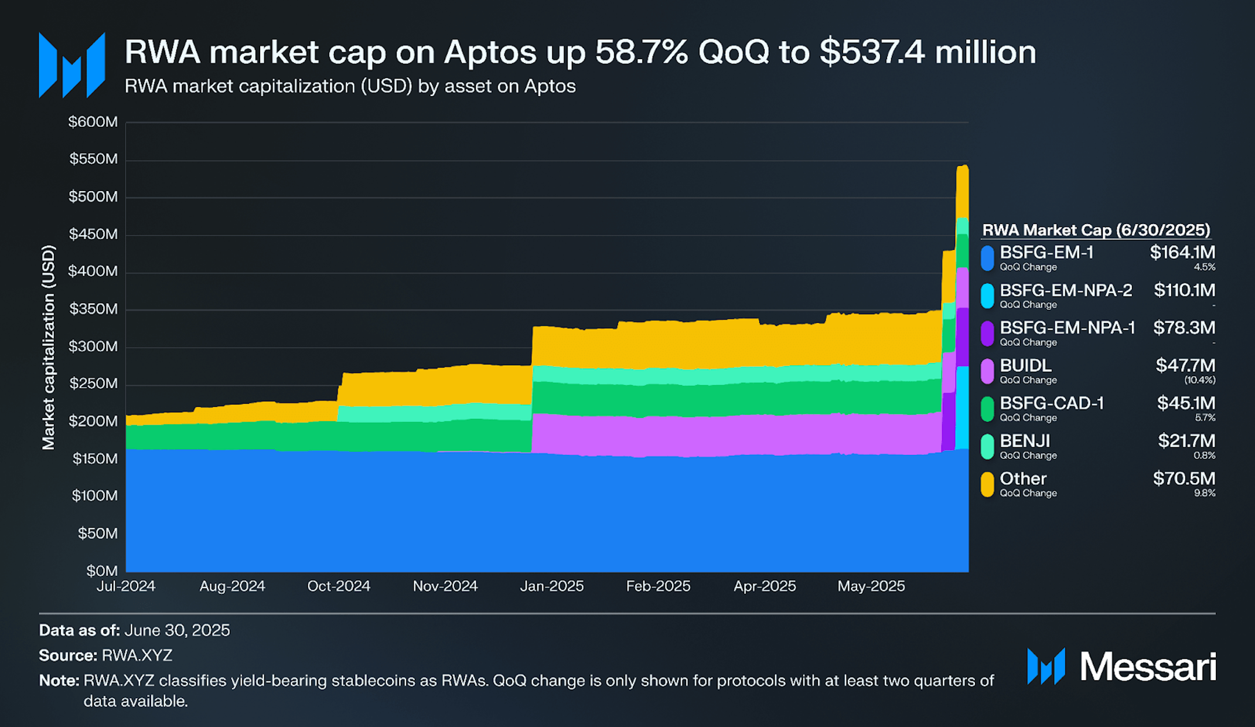Click the Market capitalization (USD) axis title
The height and width of the screenshot is (727, 1255).
pyautogui.click(x=48, y=348)
